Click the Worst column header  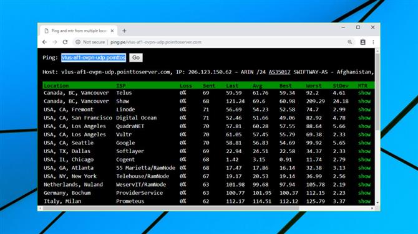(x=314, y=86)
